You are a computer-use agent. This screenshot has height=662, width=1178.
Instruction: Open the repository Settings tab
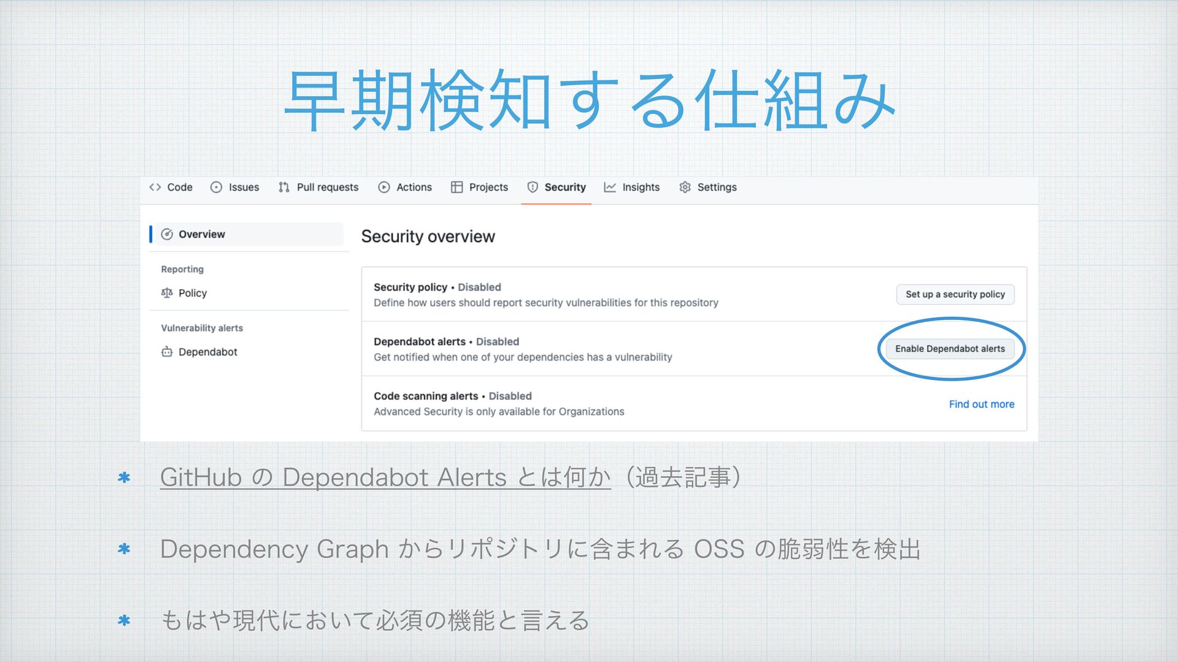[708, 187]
